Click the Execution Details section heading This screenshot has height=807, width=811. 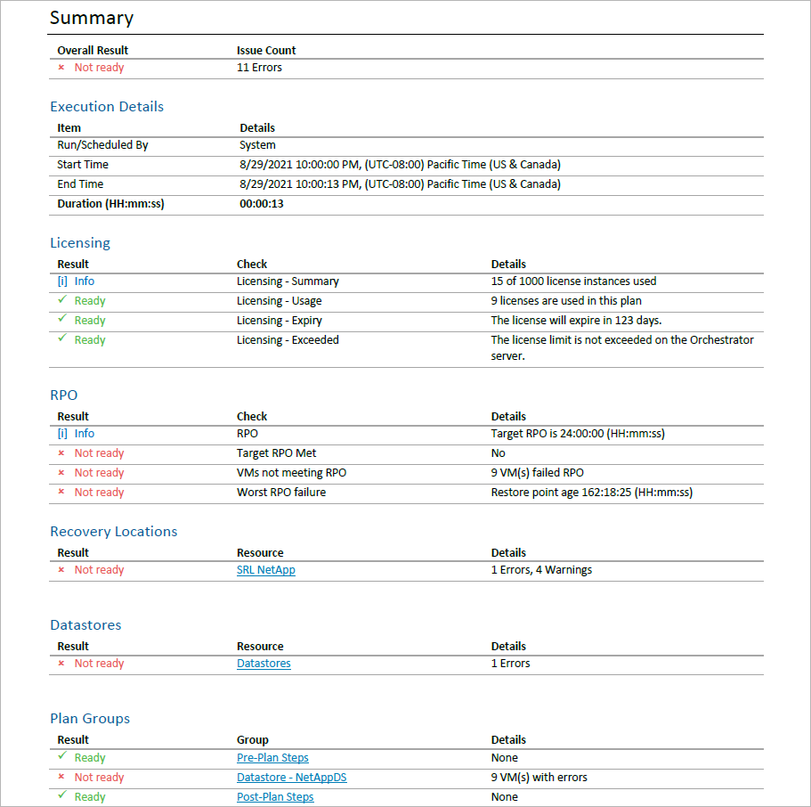click(107, 107)
